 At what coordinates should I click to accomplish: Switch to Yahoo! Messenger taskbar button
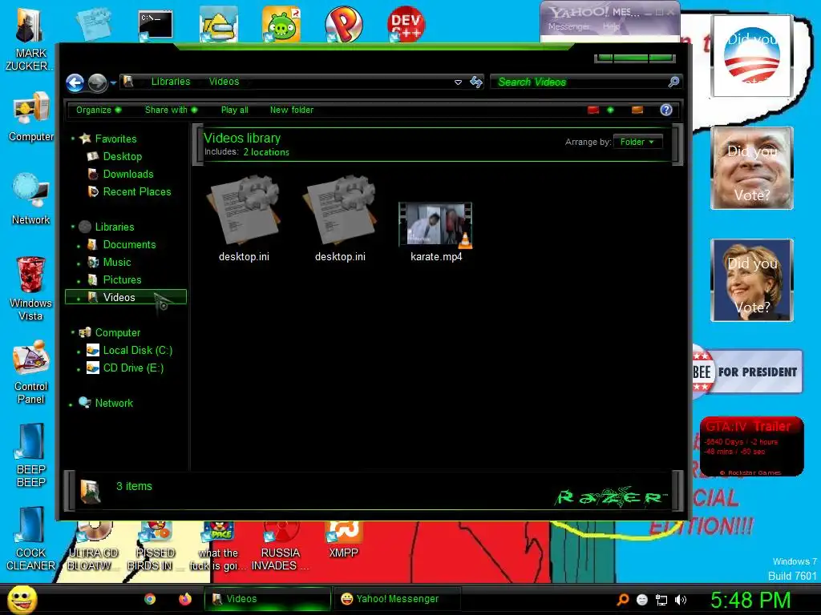click(x=398, y=599)
